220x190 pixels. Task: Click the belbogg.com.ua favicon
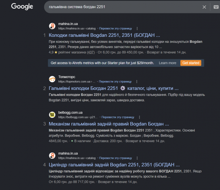click(52, 115)
